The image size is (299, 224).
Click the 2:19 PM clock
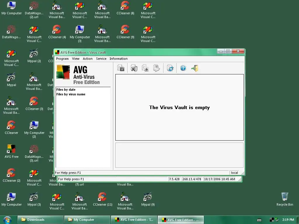click(288, 220)
